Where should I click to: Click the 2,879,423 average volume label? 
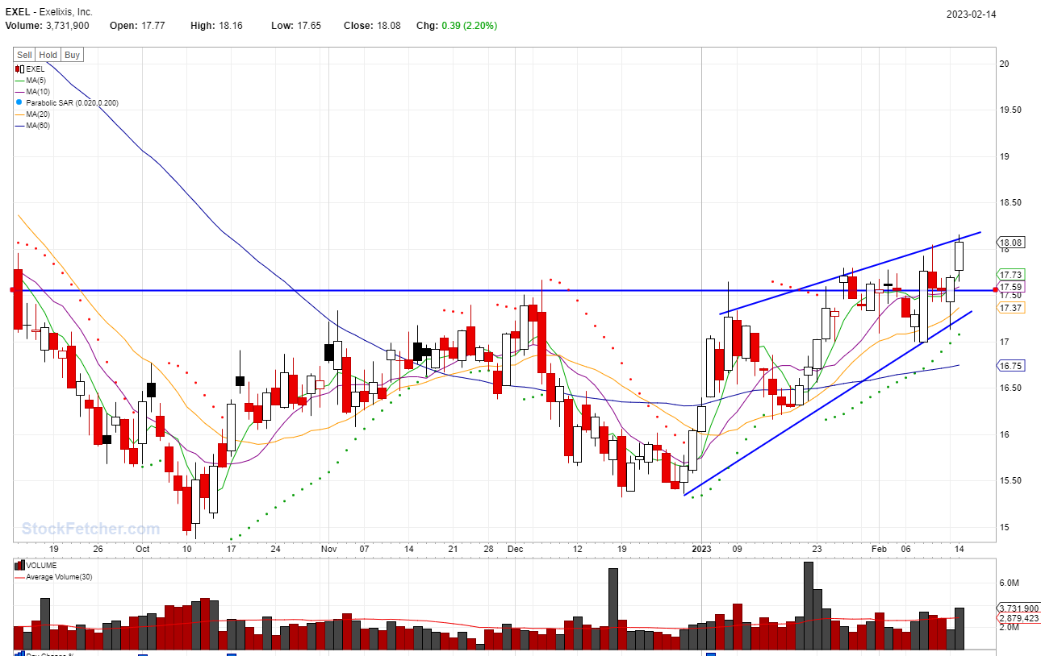pos(1018,619)
